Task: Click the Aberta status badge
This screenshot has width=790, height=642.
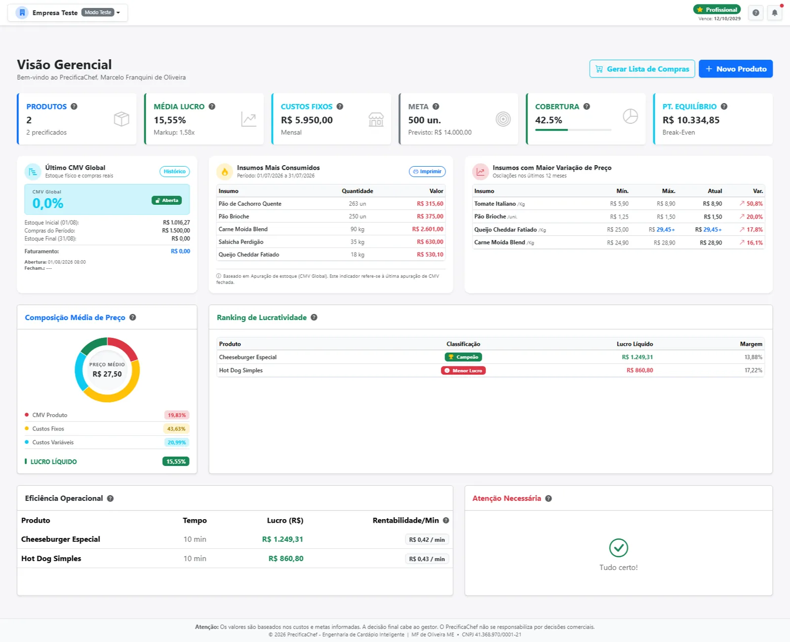Action: click(x=167, y=200)
